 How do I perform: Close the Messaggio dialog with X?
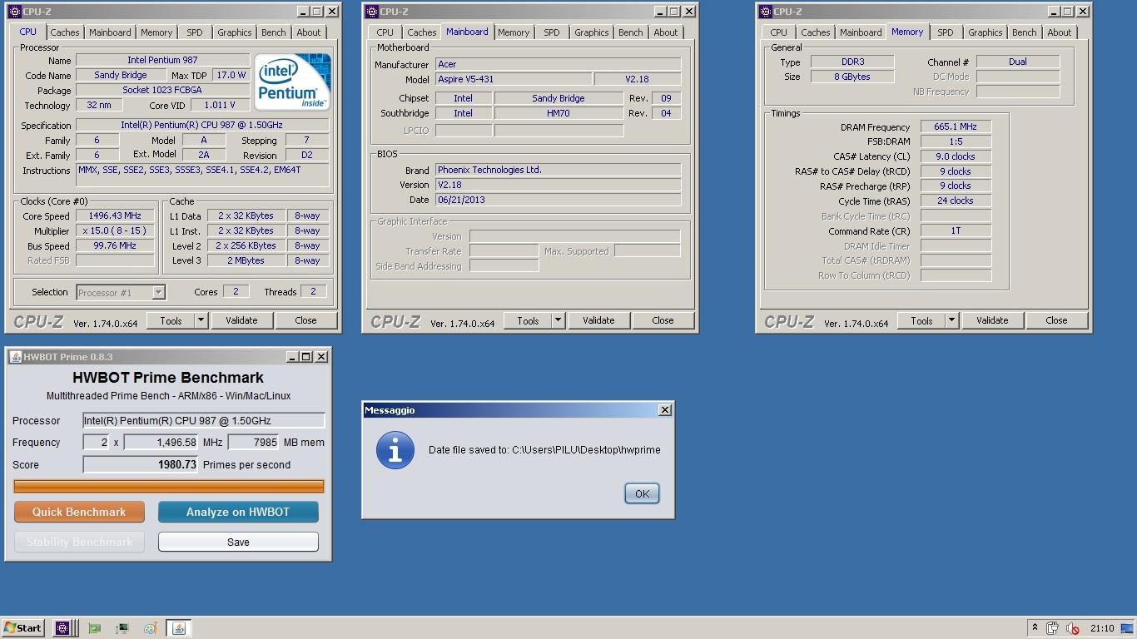(664, 410)
